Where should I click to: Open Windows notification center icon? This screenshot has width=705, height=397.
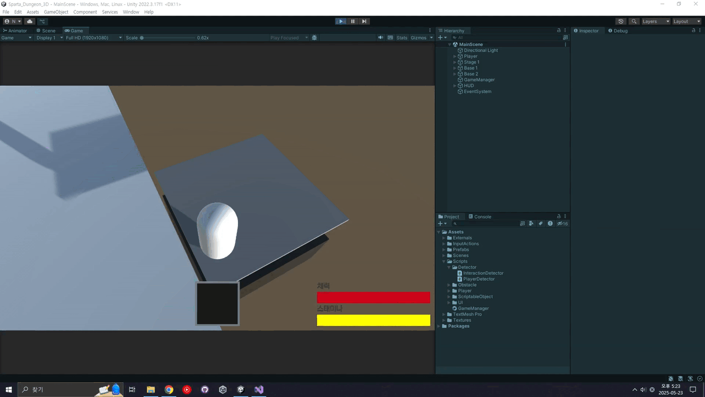click(693, 389)
